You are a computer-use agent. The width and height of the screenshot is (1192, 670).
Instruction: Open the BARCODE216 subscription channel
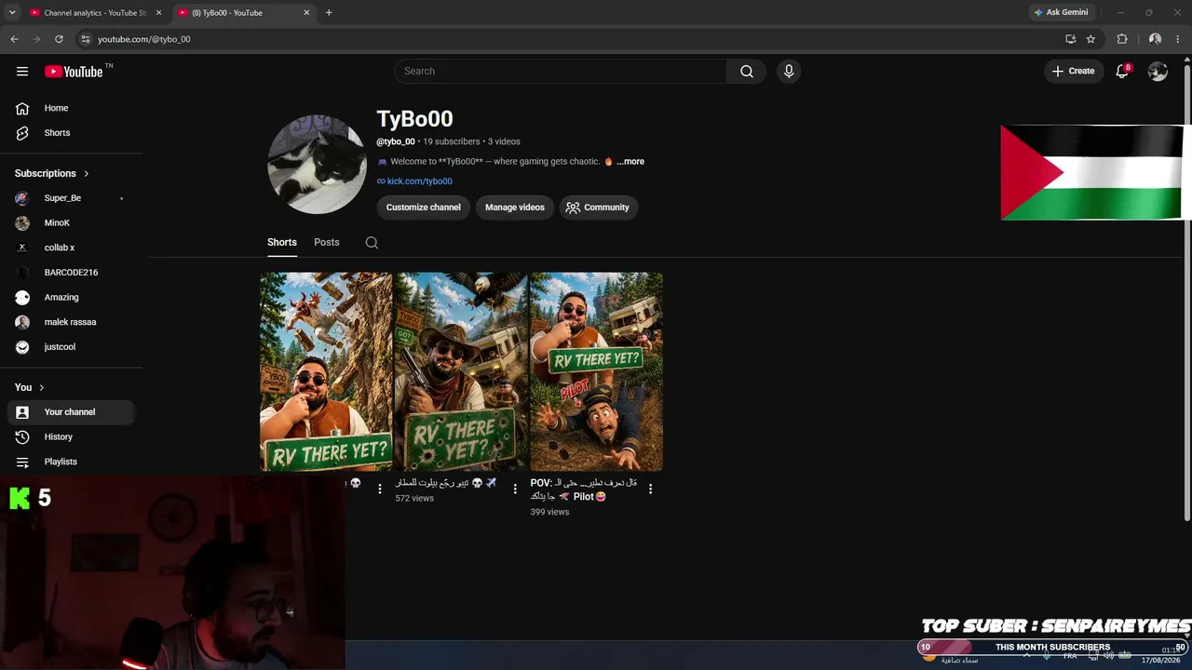coord(71,273)
